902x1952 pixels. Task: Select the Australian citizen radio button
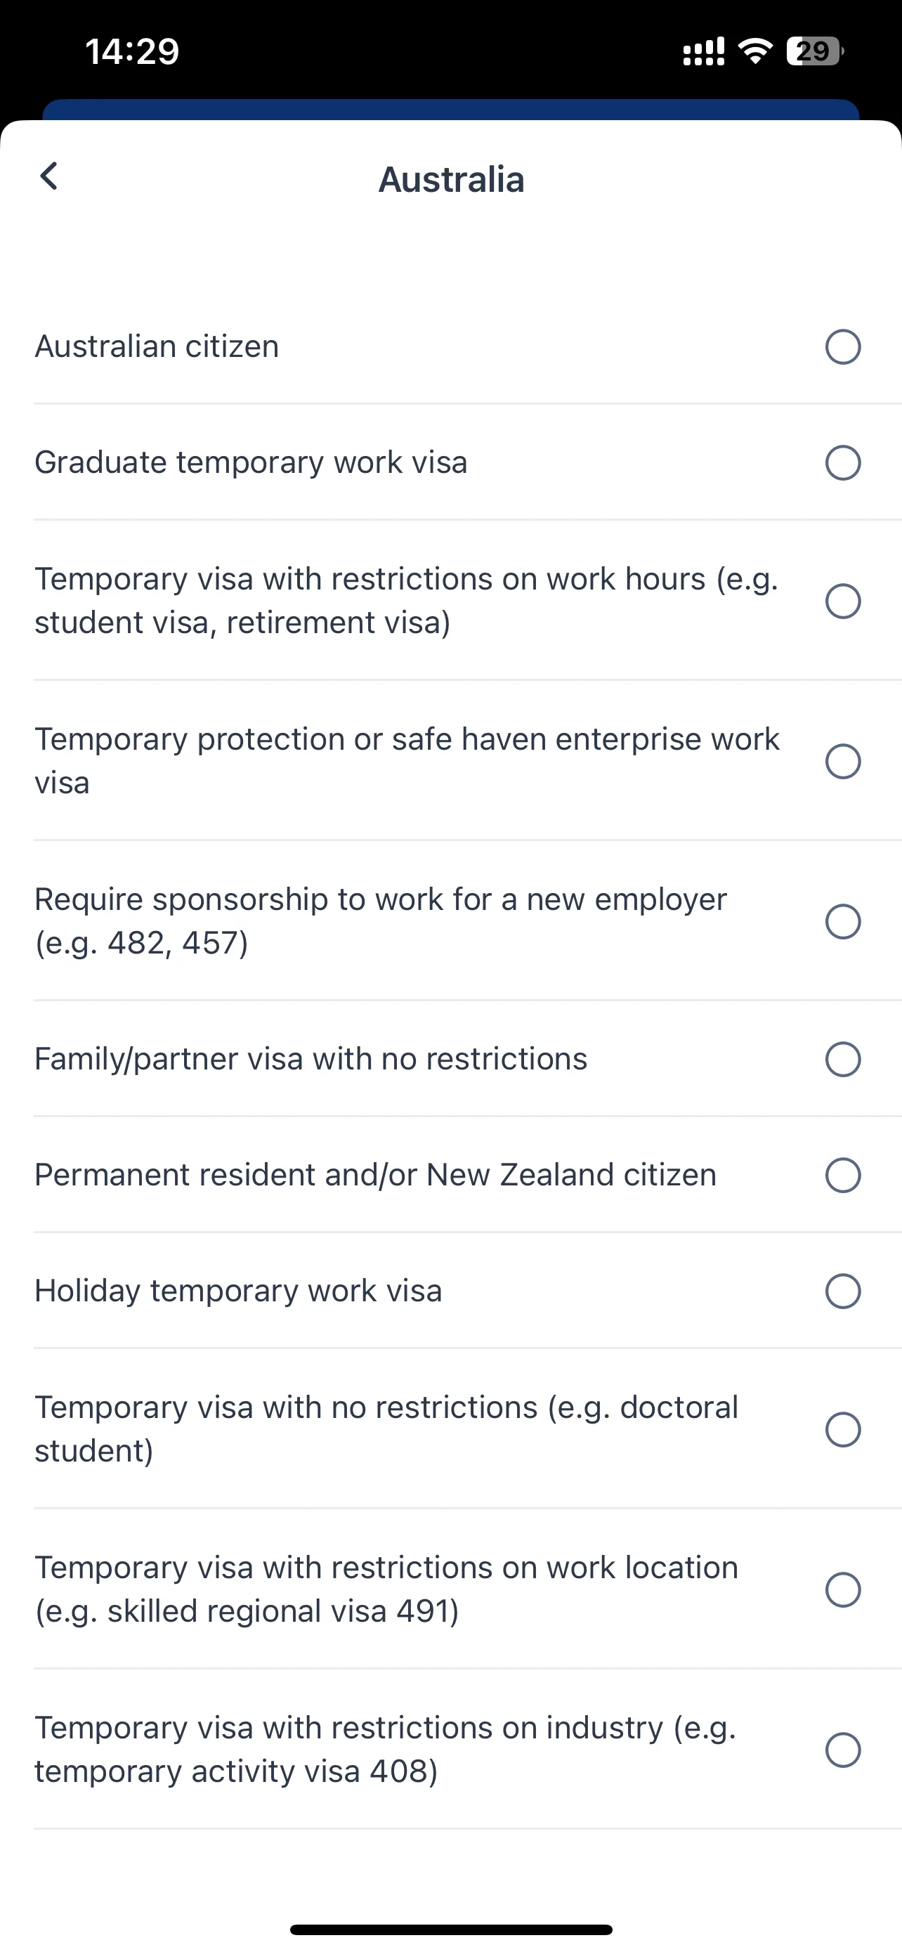pos(843,347)
